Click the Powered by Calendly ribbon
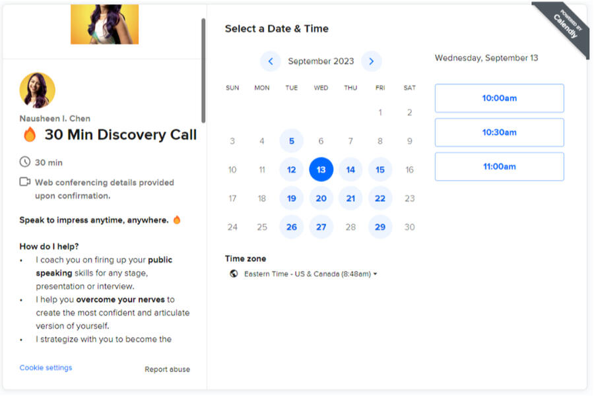The image size is (594, 397). pyautogui.click(x=562, y=26)
